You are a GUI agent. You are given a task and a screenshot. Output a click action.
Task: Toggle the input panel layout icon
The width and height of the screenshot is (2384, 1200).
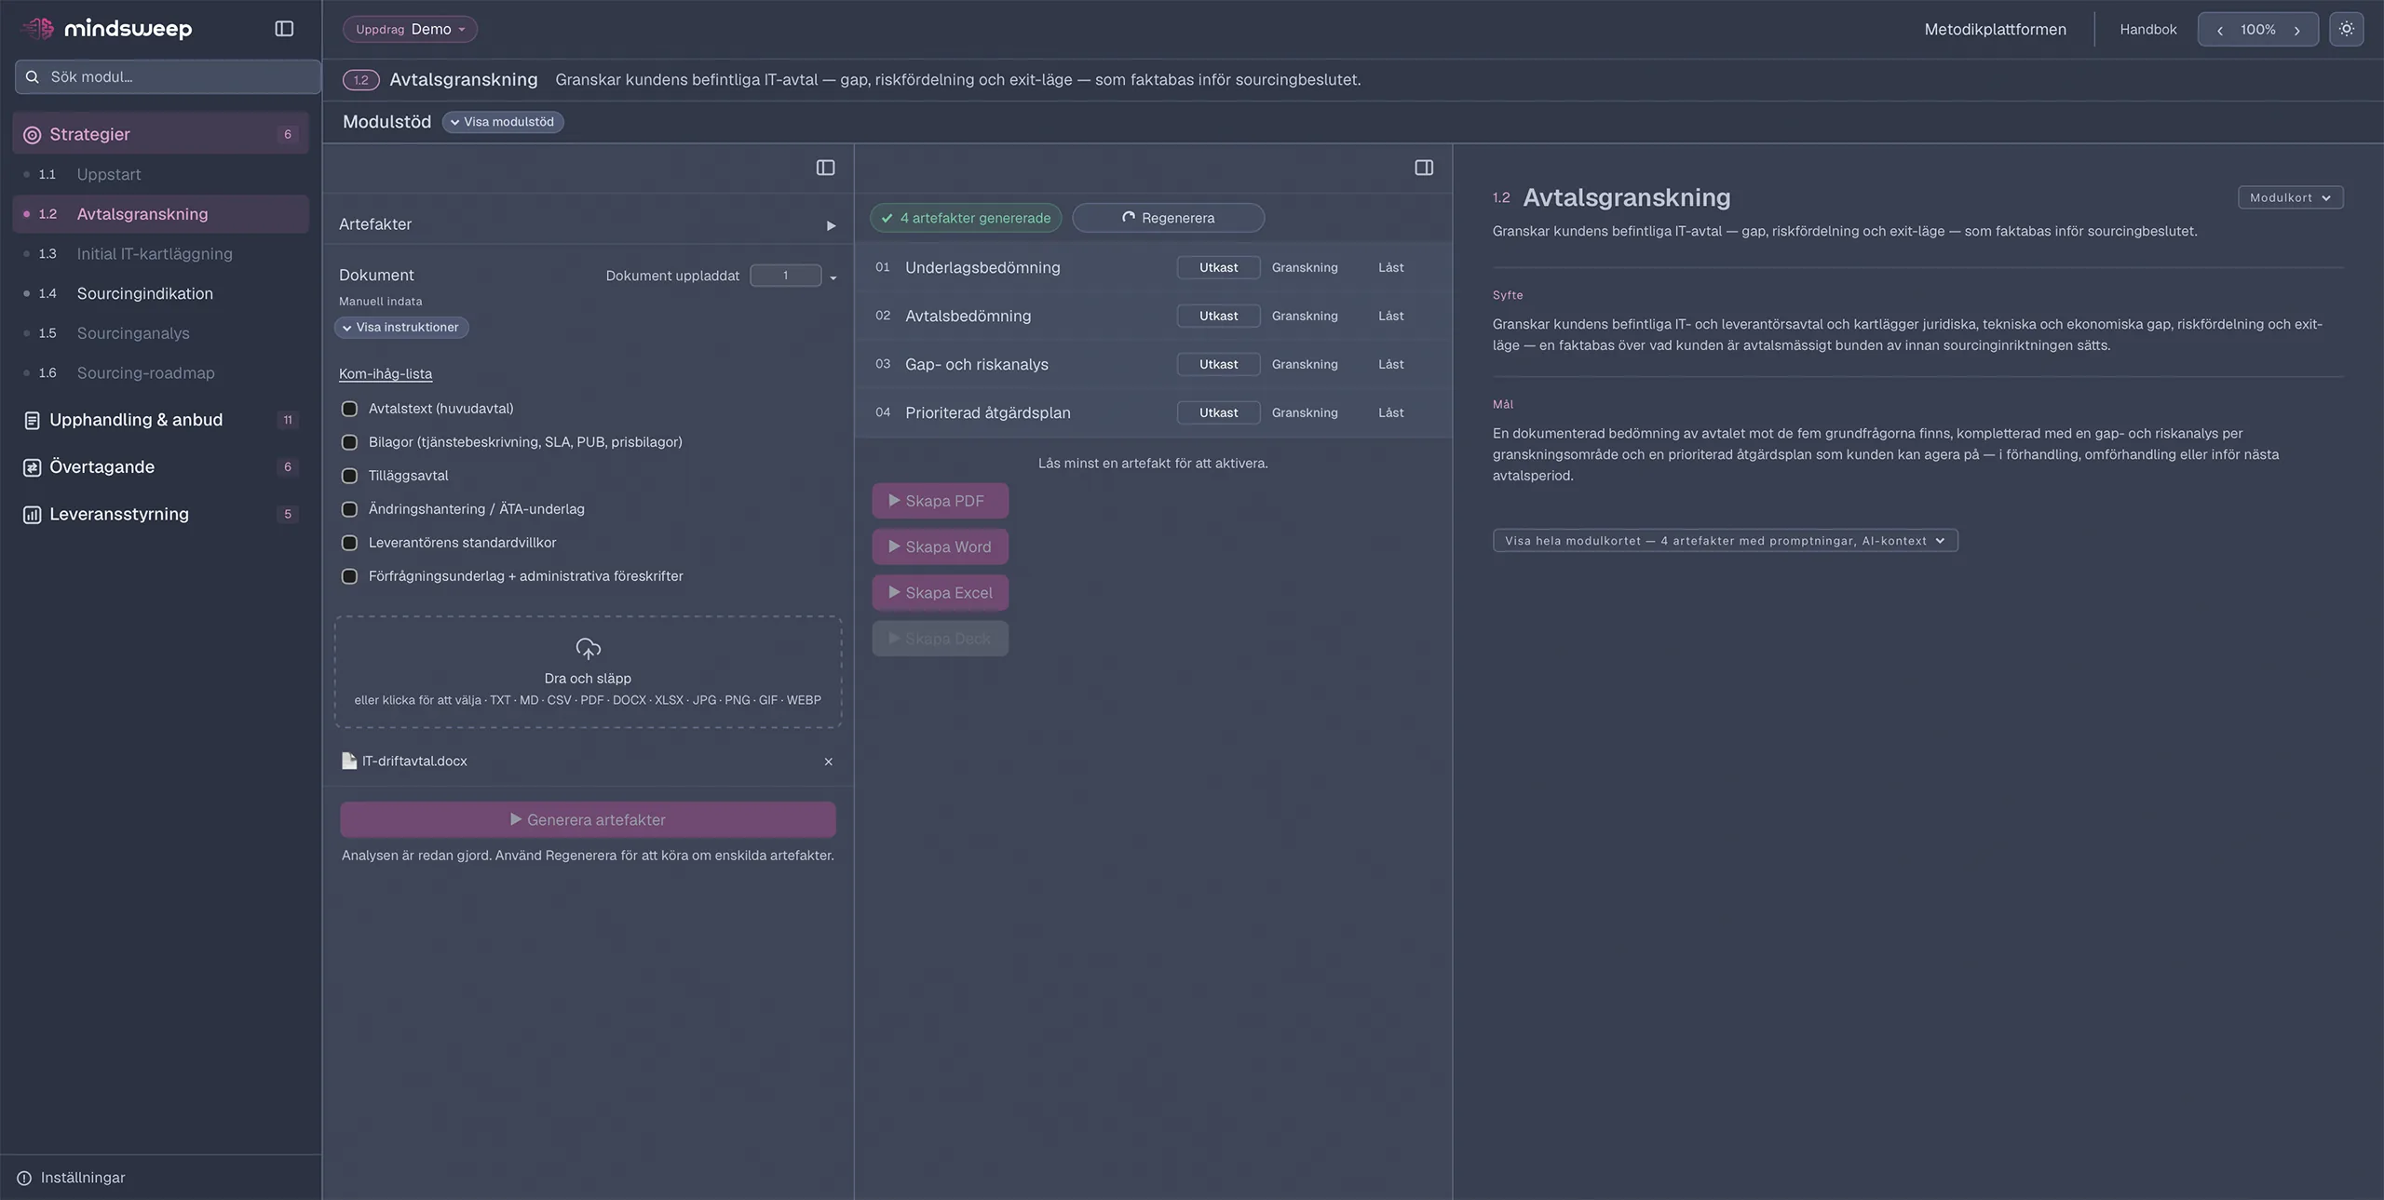coord(825,168)
